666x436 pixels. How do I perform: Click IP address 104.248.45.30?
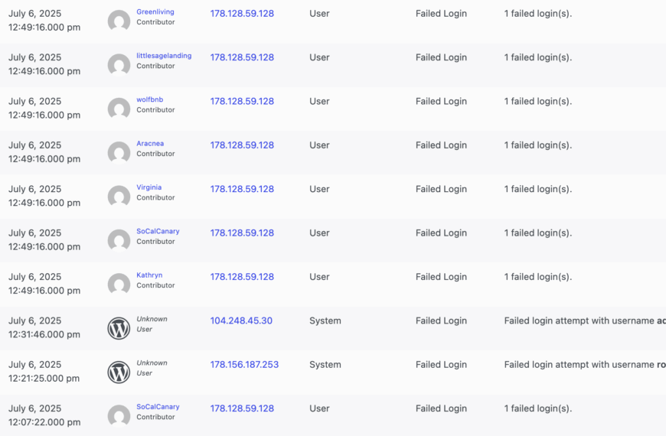click(x=241, y=320)
